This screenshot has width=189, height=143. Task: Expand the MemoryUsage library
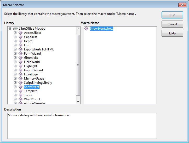15,79
